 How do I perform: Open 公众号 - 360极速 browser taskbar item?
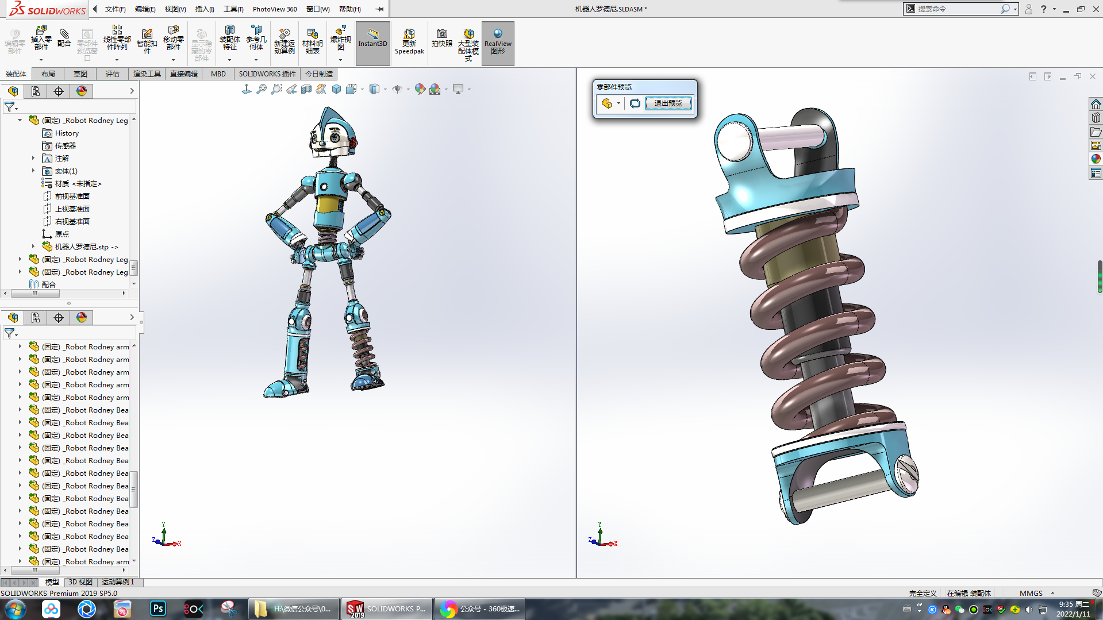481,609
